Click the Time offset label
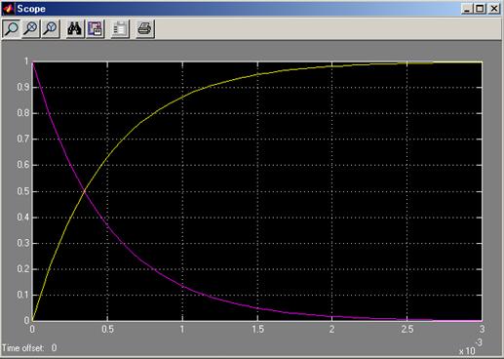The height and width of the screenshot is (359, 504). click(22, 348)
